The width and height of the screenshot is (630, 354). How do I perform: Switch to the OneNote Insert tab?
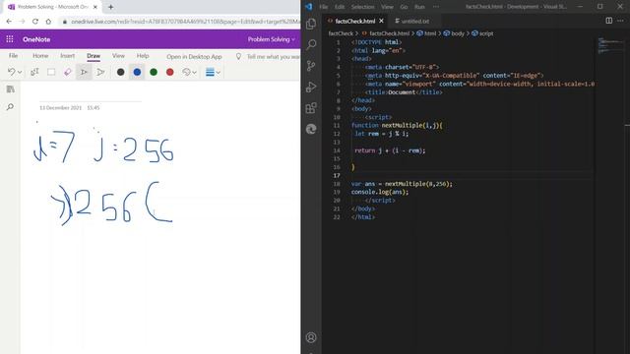coord(68,56)
